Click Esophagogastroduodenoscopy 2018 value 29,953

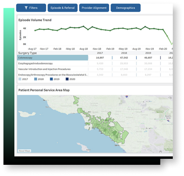tap(124, 64)
